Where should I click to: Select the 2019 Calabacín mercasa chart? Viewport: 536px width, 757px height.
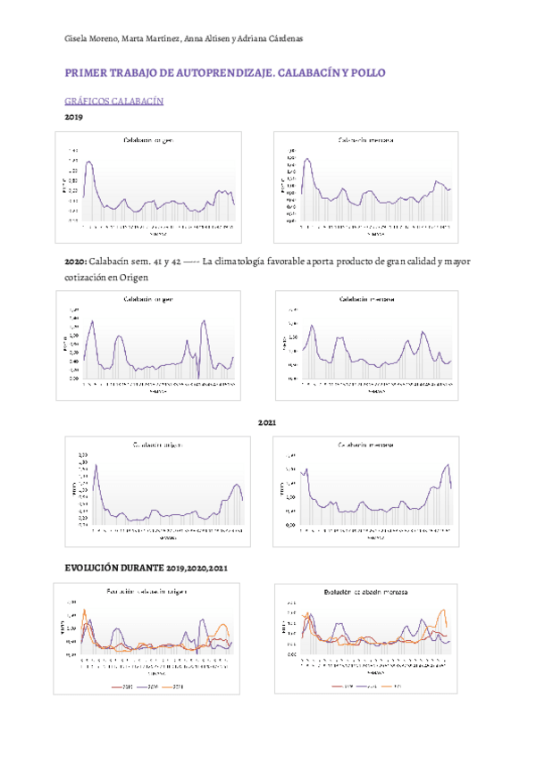coord(365,186)
